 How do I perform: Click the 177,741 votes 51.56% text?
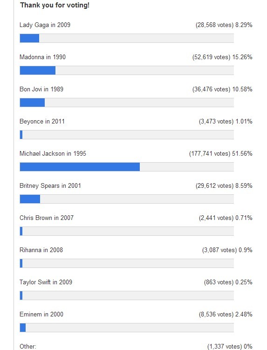[x=221, y=154]
